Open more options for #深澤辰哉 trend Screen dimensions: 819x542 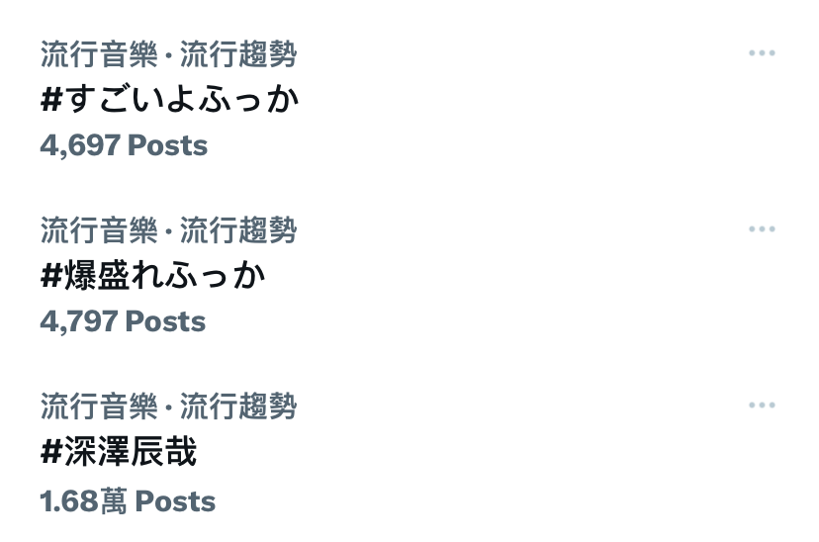click(x=762, y=405)
